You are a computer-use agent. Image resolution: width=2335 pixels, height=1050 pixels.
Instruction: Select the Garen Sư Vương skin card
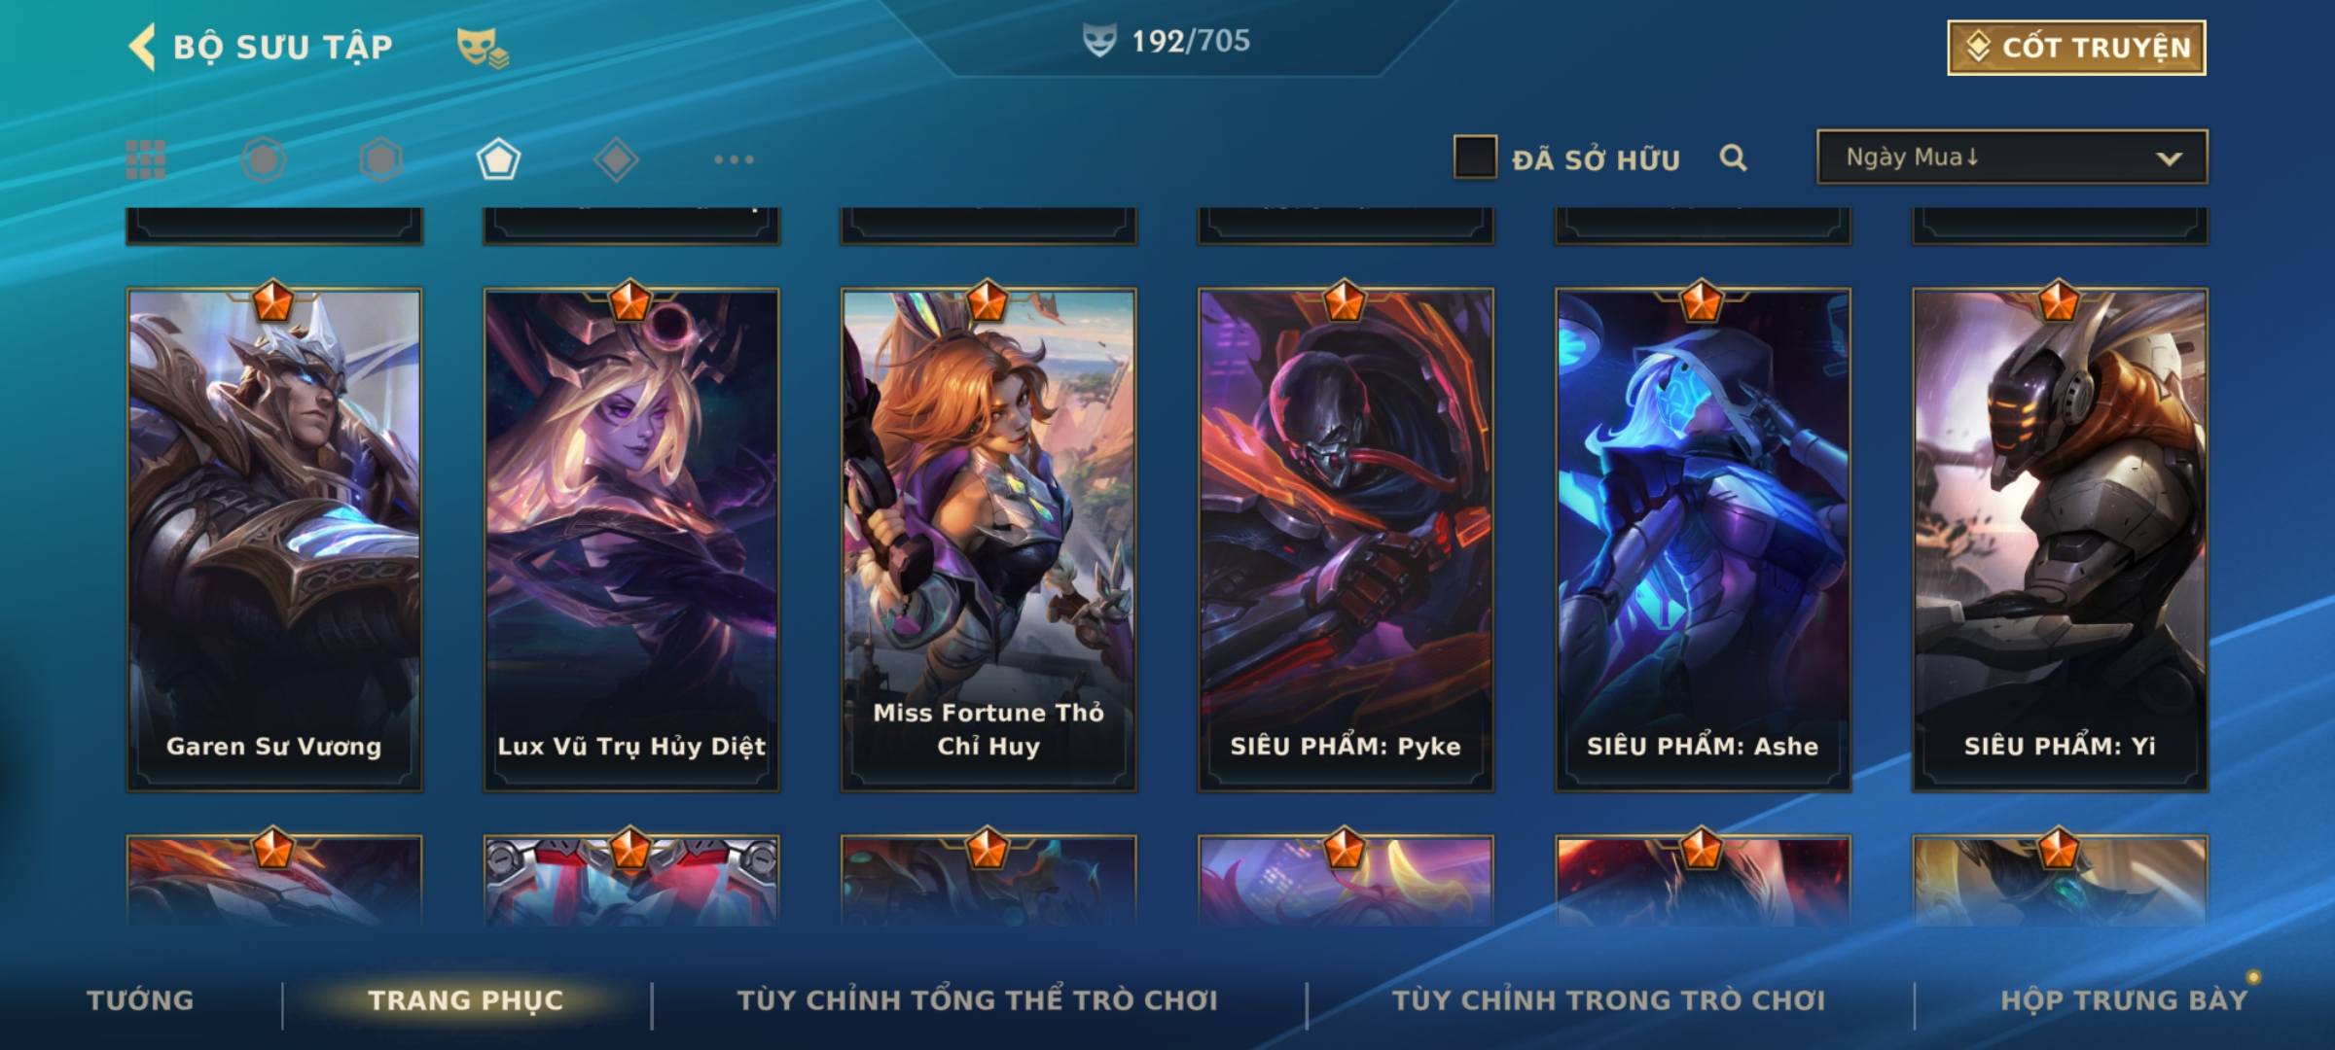click(x=274, y=540)
